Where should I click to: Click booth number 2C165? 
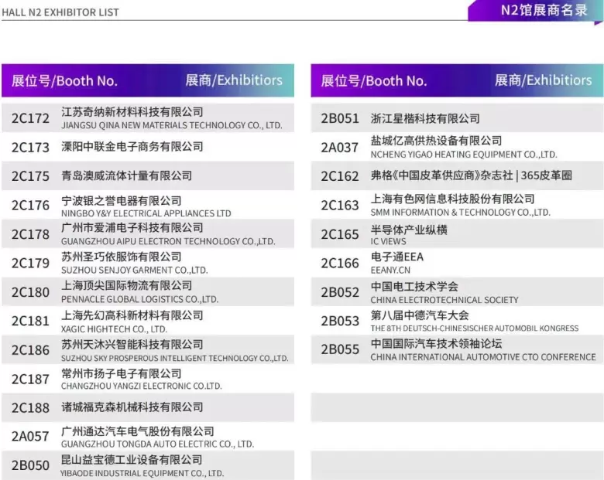pyautogui.click(x=340, y=234)
